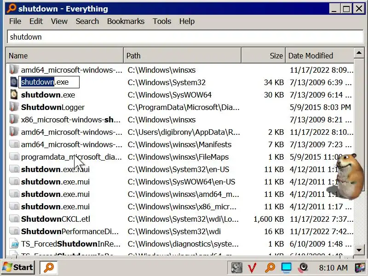This screenshot has height=276, width=368.
Task: Click the path C:\Windows\winsxs\FileMaps
Action: click(x=178, y=157)
